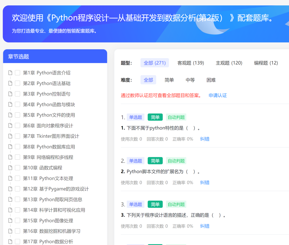The image size is (289, 245).
Task: Click chapter title 第13章 Python爬取网页信息
Action: pyautogui.click(x=52, y=199)
